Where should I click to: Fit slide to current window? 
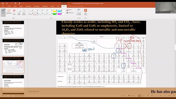(174, 96)
